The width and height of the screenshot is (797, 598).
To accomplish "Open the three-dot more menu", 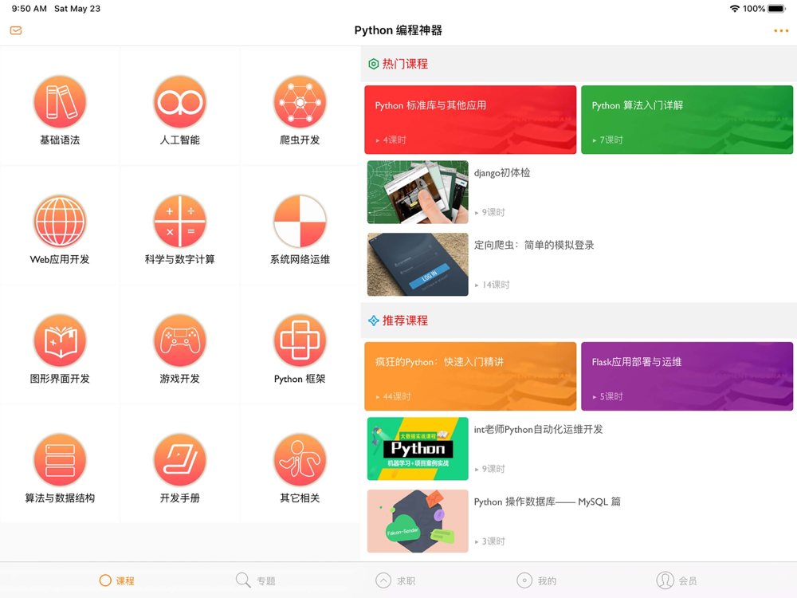I will (781, 31).
